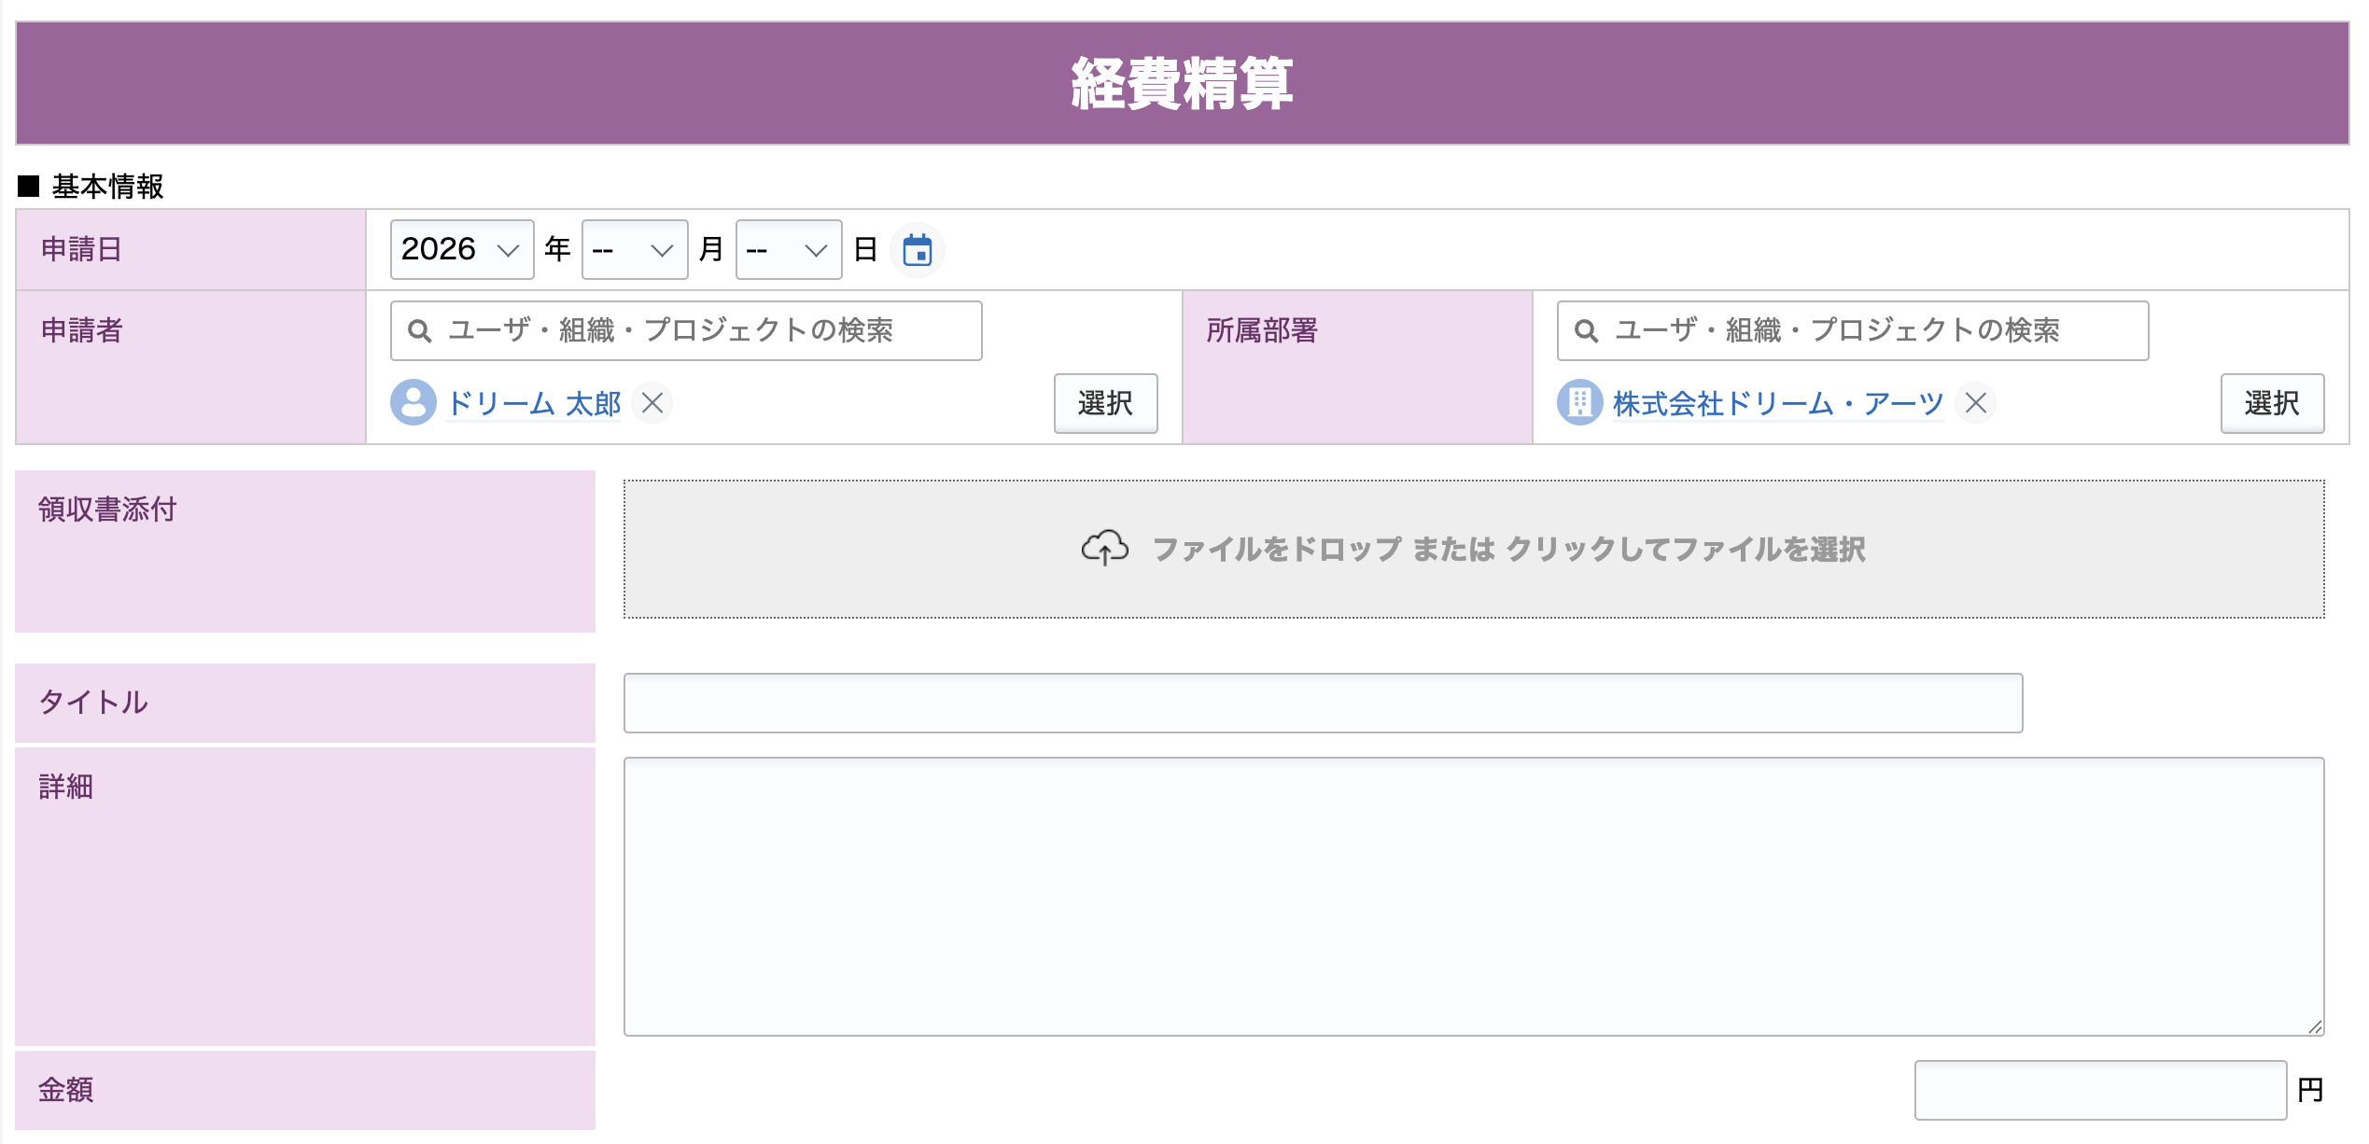Click the 申請者 search magnifier icon
The image size is (2369, 1144).
coord(420,331)
